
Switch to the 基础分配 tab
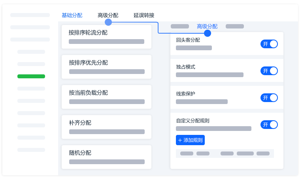[x=72, y=15]
